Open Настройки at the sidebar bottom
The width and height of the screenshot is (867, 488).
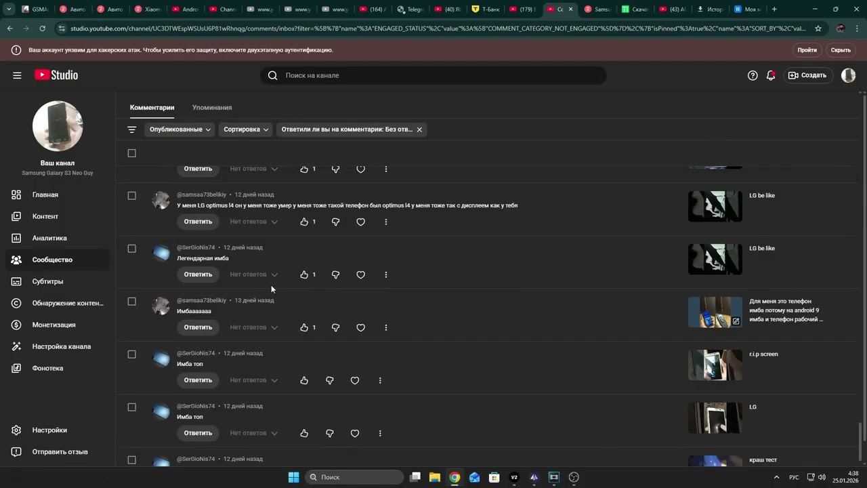[58, 430]
